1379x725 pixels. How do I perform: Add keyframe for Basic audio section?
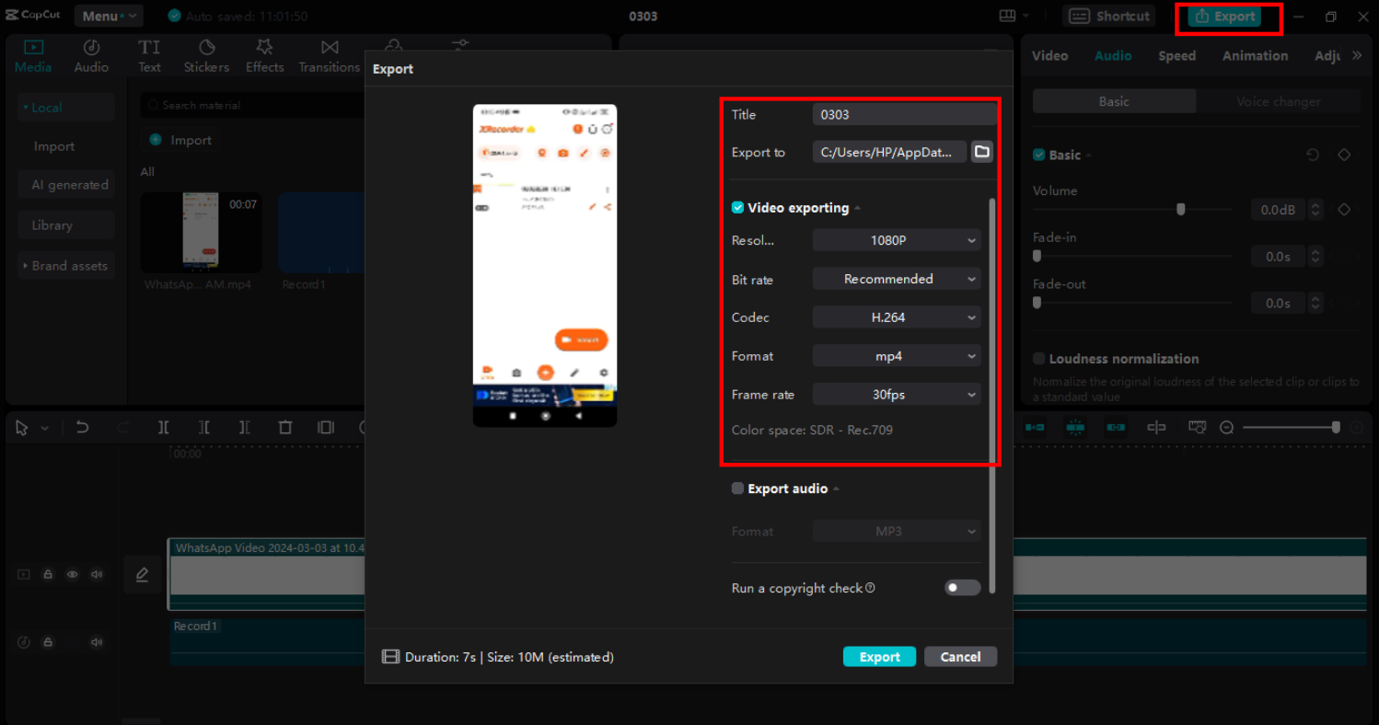(x=1344, y=155)
